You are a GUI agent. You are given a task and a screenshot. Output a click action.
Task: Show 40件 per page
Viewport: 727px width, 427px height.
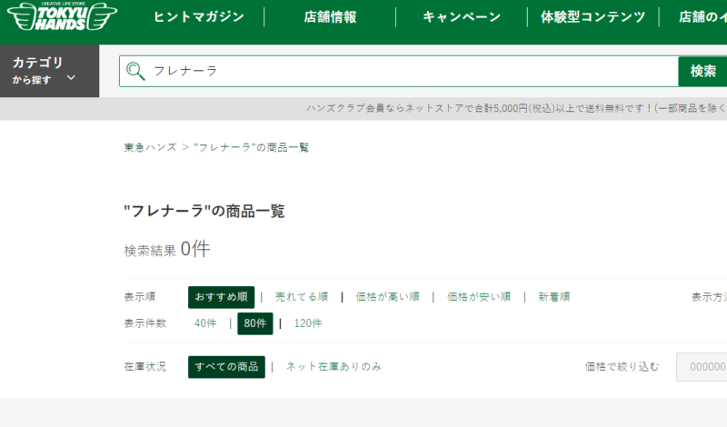pyautogui.click(x=205, y=323)
